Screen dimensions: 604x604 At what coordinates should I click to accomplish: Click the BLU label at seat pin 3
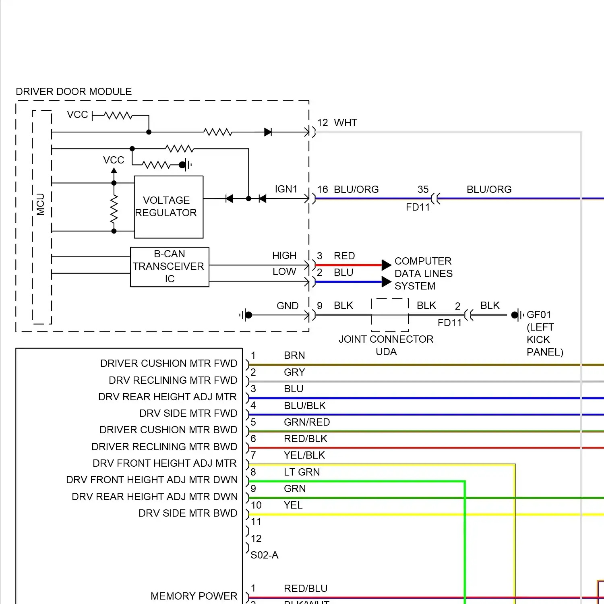294,389
